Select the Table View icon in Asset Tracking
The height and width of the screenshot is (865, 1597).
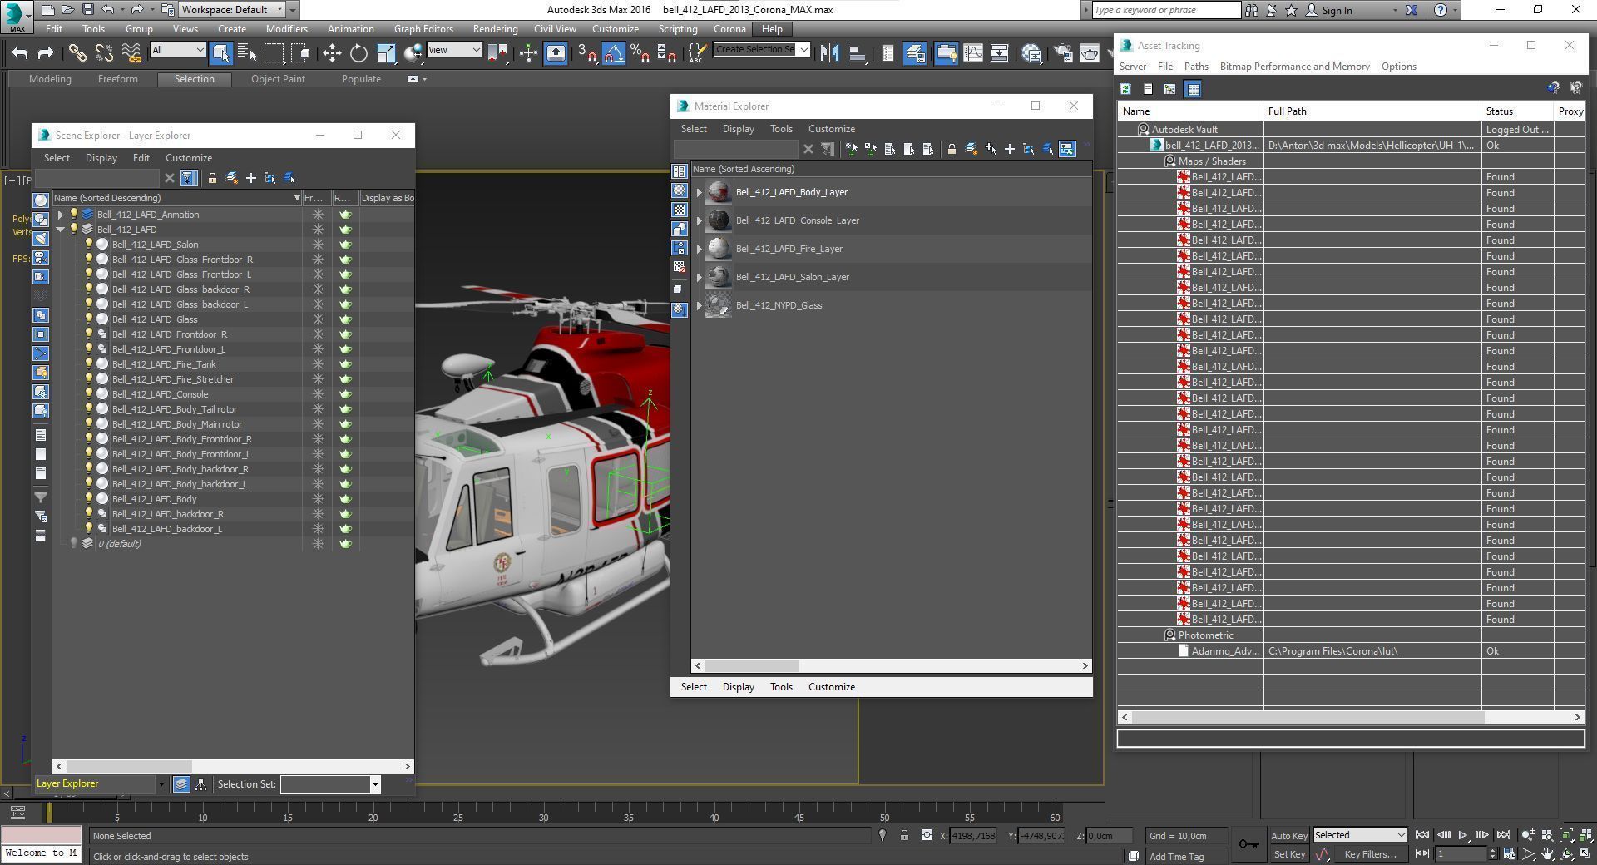tap(1193, 89)
